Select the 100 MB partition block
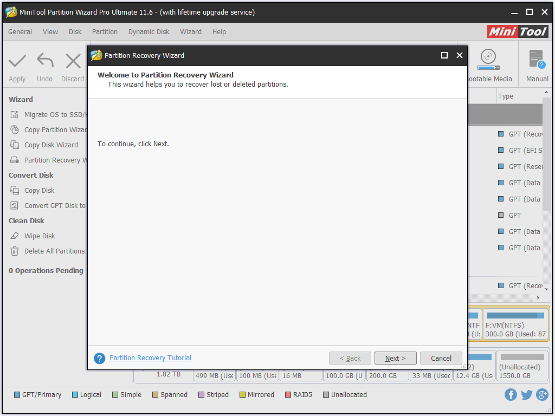This screenshot has width=555, height=416. tap(257, 375)
